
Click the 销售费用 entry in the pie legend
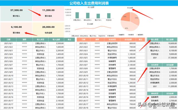point(121,35)
